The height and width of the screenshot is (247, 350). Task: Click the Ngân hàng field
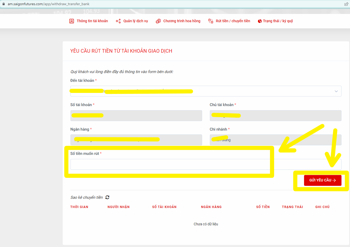point(136,140)
